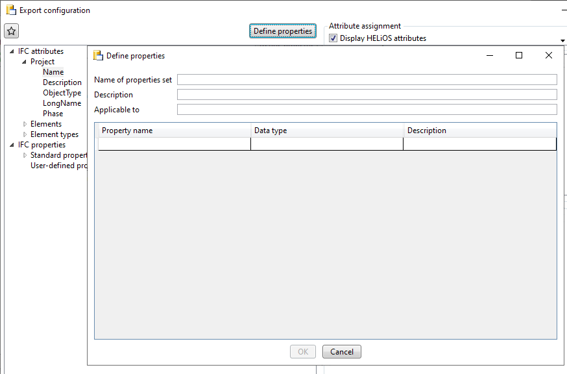Select Description in the Project tree
Screen dimensions: 567x374
pos(62,82)
